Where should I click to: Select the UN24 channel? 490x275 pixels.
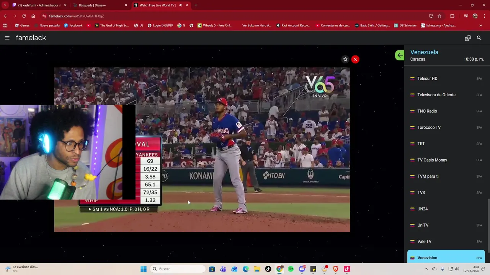[x=446, y=209]
